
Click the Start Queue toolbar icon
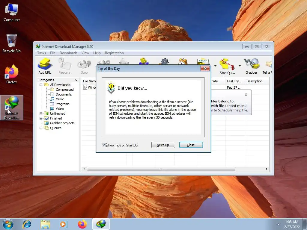(203, 61)
